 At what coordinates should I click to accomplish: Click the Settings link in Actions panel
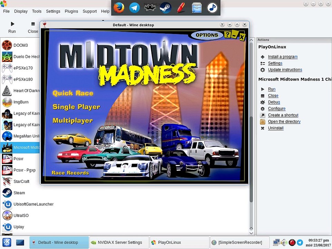point(275,63)
